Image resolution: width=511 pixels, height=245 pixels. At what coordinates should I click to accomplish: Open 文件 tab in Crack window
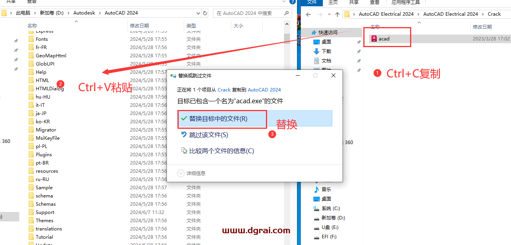pyautogui.click(x=312, y=2)
